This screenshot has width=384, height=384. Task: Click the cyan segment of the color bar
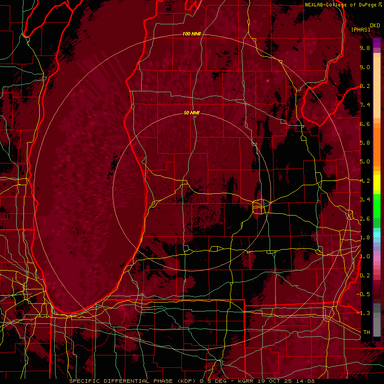pos(377,234)
